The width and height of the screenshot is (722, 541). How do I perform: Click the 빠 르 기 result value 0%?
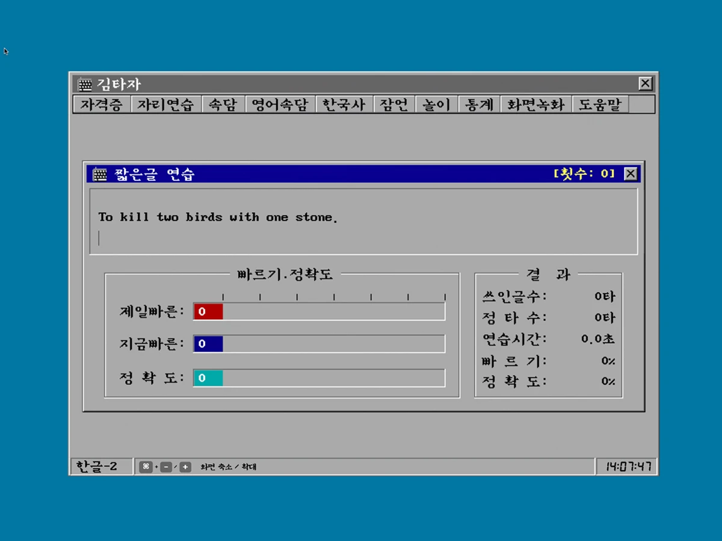coord(608,361)
